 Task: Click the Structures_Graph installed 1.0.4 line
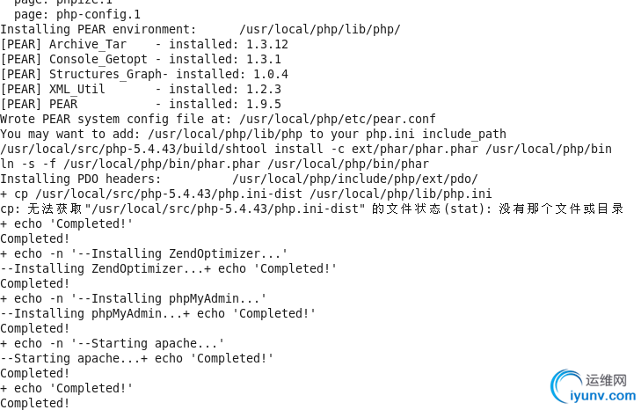click(x=144, y=74)
